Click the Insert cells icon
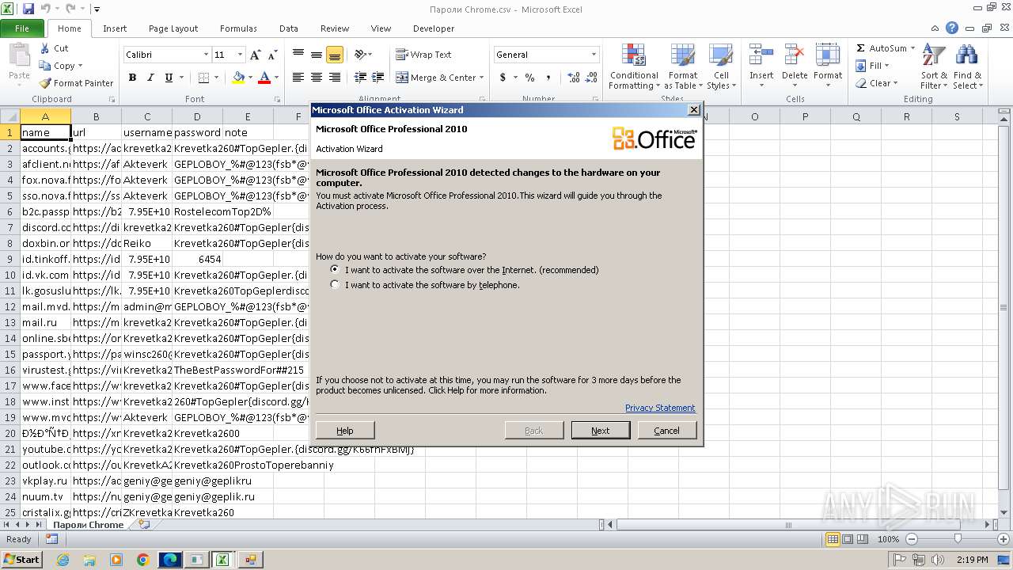The width and height of the screenshot is (1013, 570). (761, 56)
